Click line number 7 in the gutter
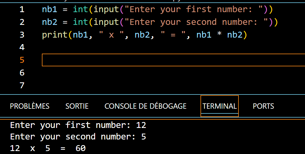This screenshot has height=154, width=305. (22, 86)
